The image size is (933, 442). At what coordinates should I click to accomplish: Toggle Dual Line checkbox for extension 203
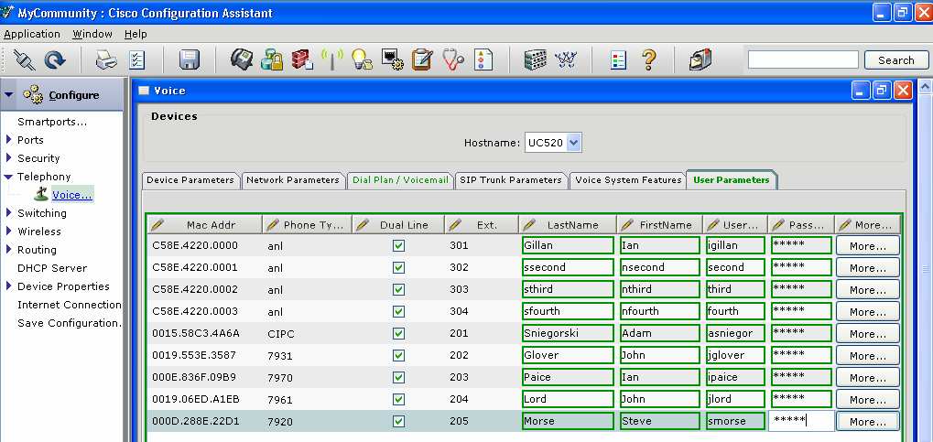coord(398,377)
